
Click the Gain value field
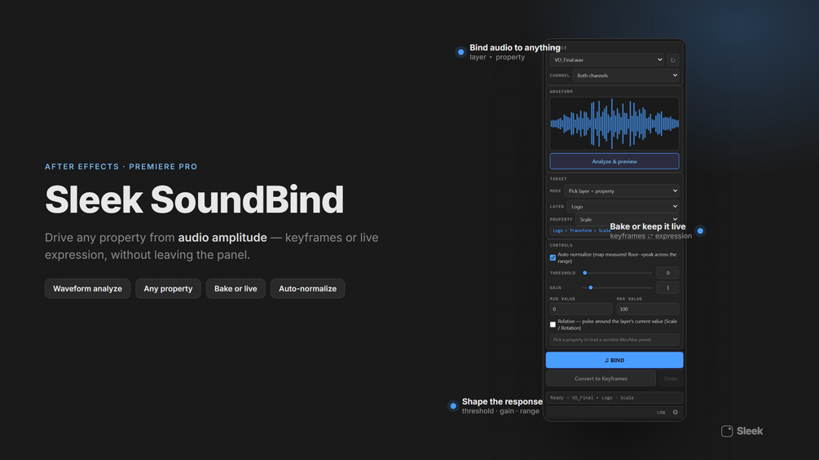pos(667,287)
